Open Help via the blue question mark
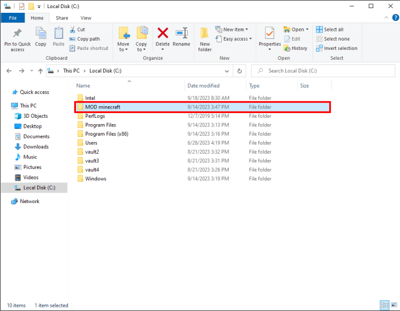400x311 pixels. (395, 17)
